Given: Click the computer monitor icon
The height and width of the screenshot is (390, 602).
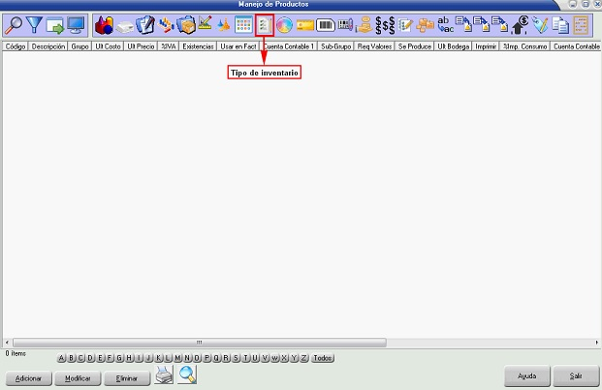Looking at the screenshot, I should (x=76, y=25).
